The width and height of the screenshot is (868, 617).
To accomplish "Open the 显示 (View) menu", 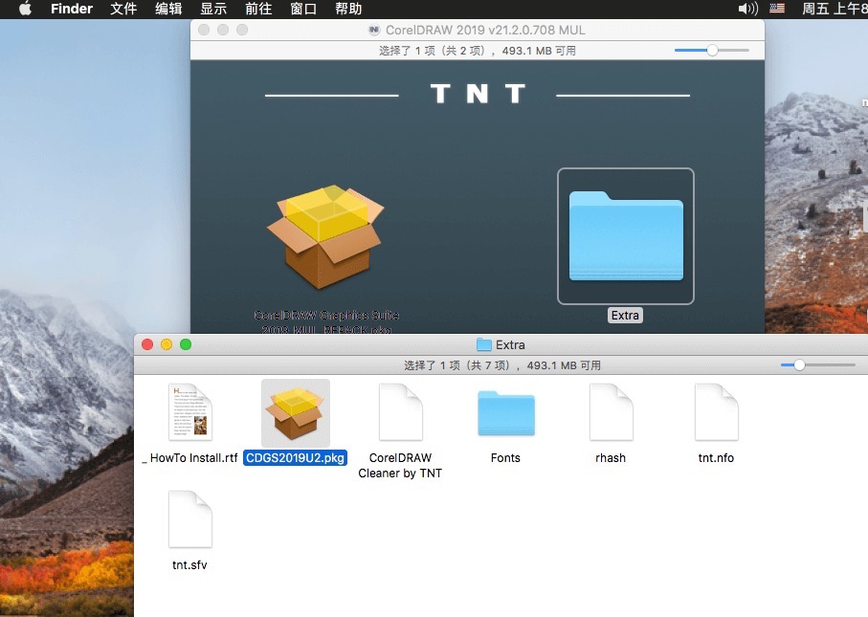I will click(213, 9).
